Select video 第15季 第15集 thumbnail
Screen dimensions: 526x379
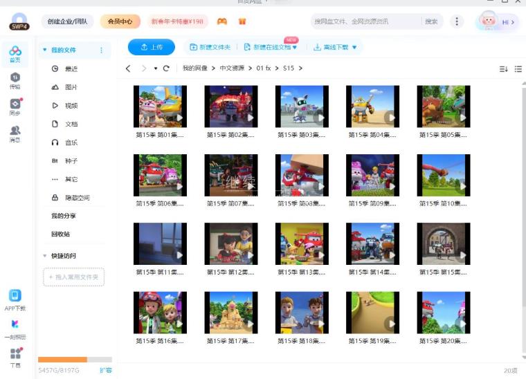(444, 244)
